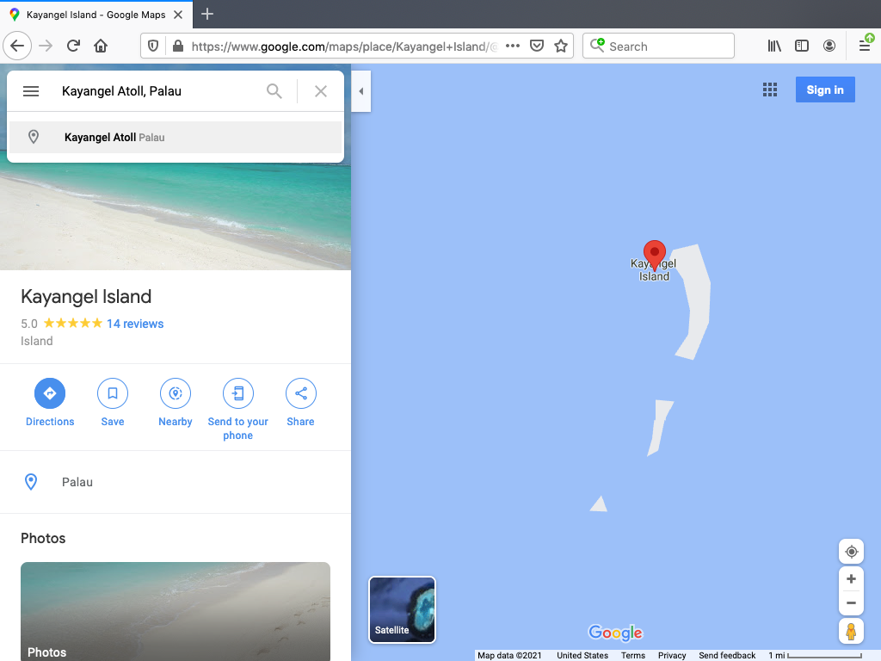Open the Photos thumbnail
Screen dimensions: 881x661
click(176, 611)
